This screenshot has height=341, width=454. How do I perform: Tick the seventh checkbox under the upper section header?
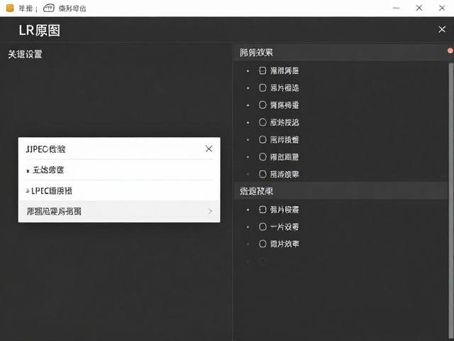[262, 174]
